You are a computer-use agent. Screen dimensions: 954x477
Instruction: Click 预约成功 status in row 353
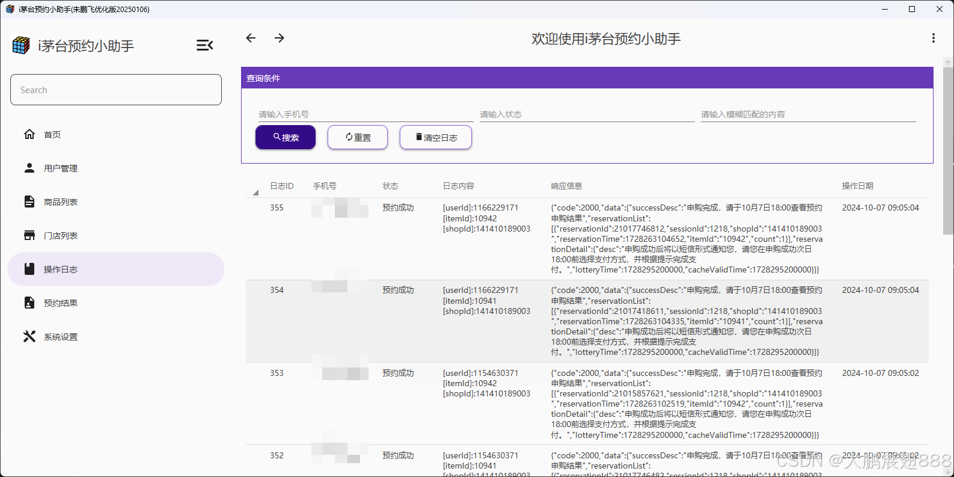click(398, 373)
